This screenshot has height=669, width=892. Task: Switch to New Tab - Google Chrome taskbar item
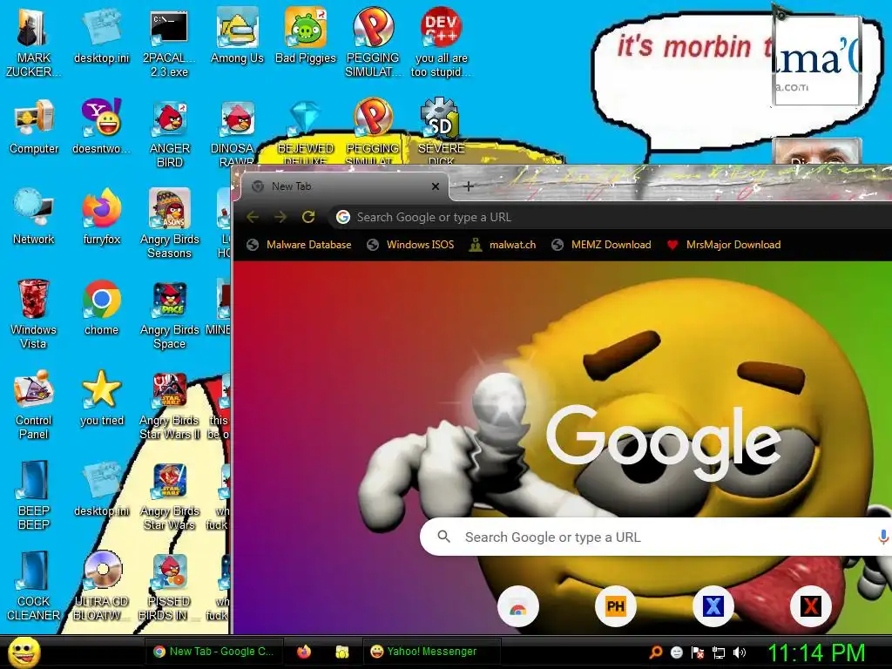point(213,652)
